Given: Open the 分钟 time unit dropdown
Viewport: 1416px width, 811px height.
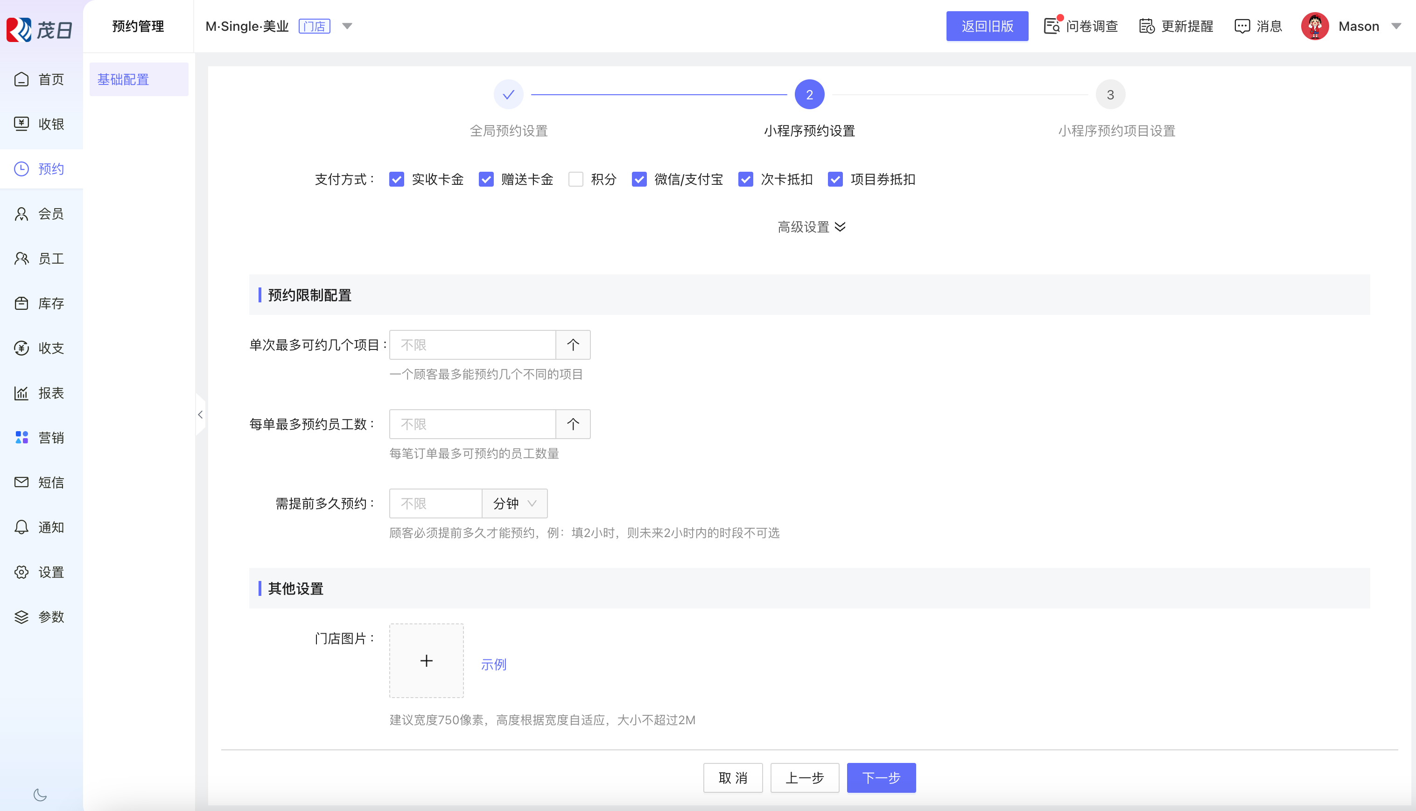Looking at the screenshot, I should (514, 503).
